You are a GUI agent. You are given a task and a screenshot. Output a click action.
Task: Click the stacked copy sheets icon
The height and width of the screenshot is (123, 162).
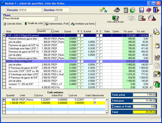pos(157,74)
